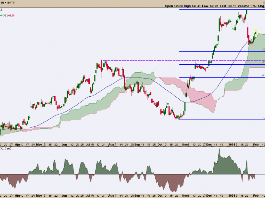
Task: Click May on the indicator panel date axis
Action: pyautogui.click(x=39, y=196)
